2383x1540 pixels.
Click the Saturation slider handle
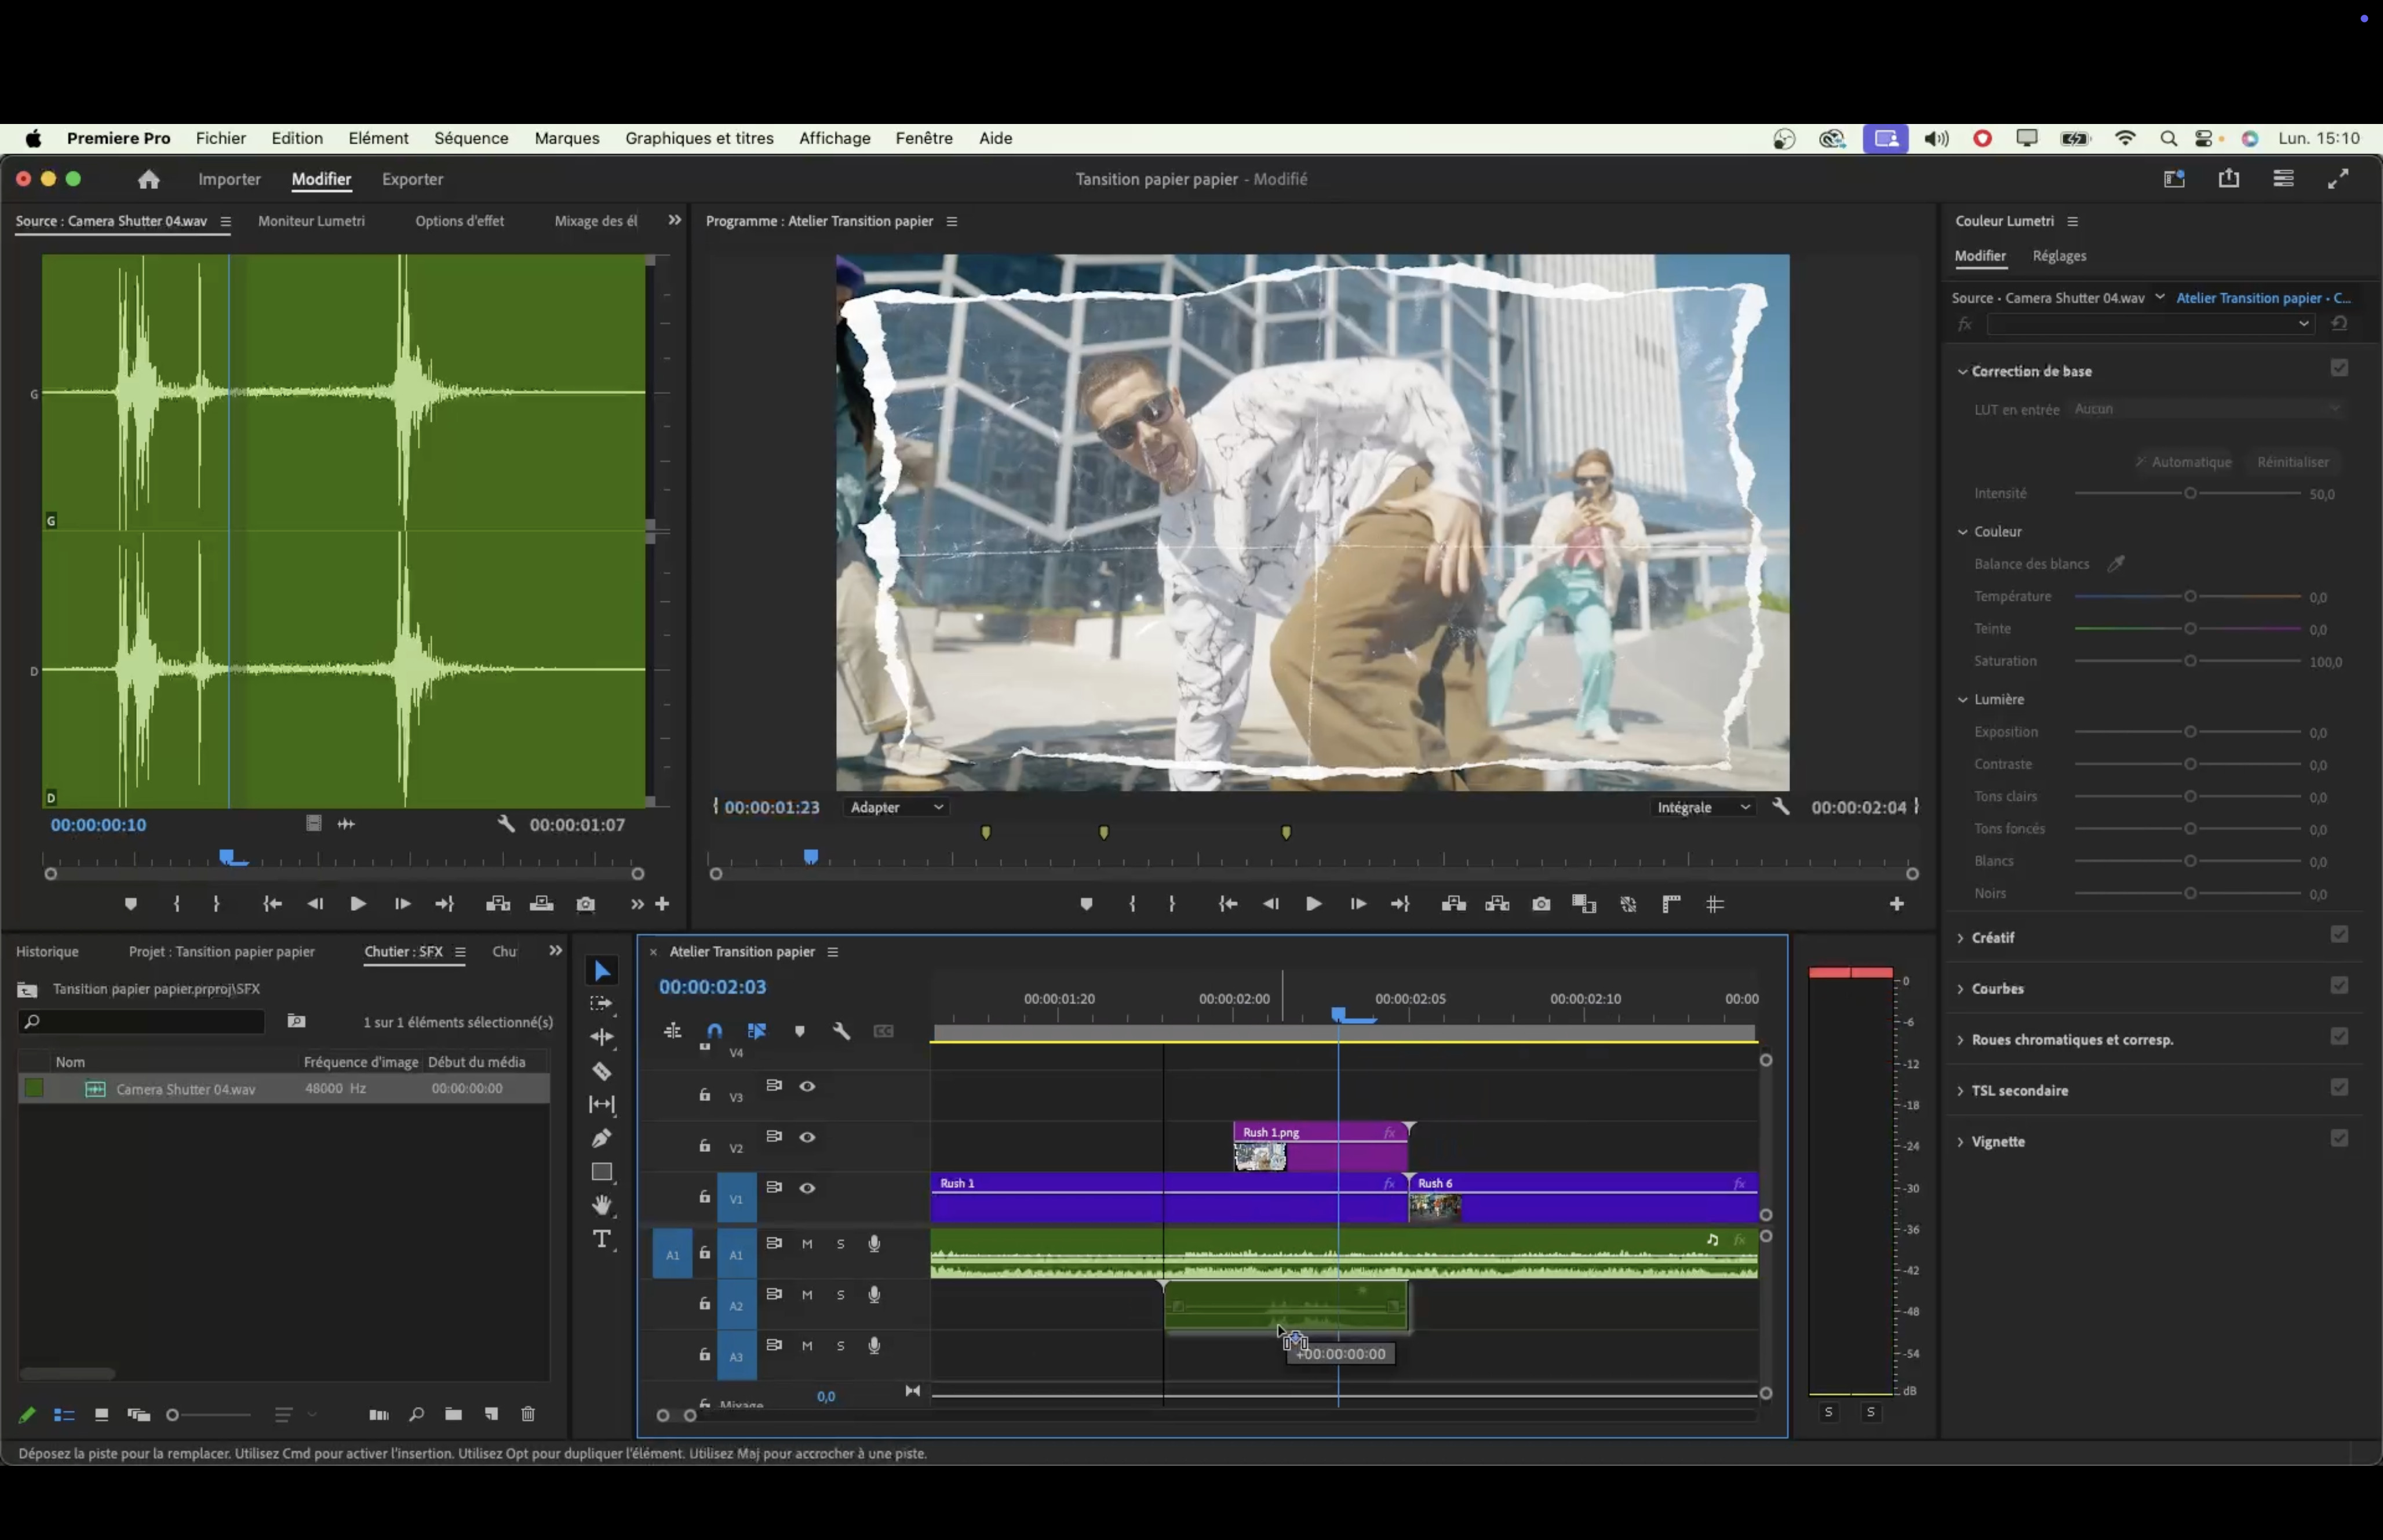click(x=2190, y=661)
